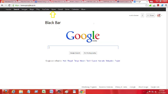This screenshot has width=168, height=94.
Task: Open About Google footer link
Action: click(143, 87)
